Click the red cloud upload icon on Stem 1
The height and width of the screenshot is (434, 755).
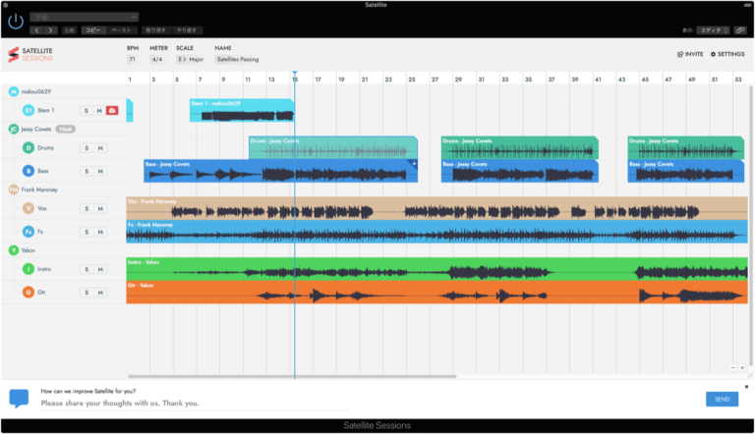pos(112,111)
